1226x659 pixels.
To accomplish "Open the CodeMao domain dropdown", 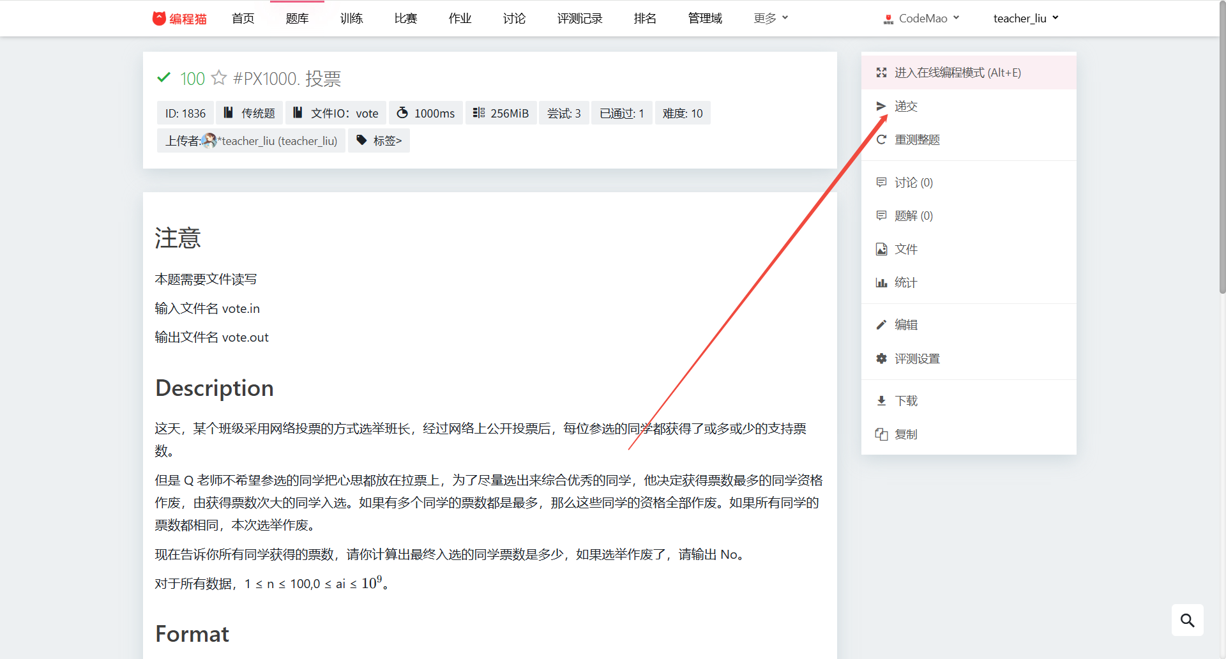I will (921, 19).
